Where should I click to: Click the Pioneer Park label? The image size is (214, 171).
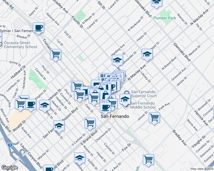165,18
